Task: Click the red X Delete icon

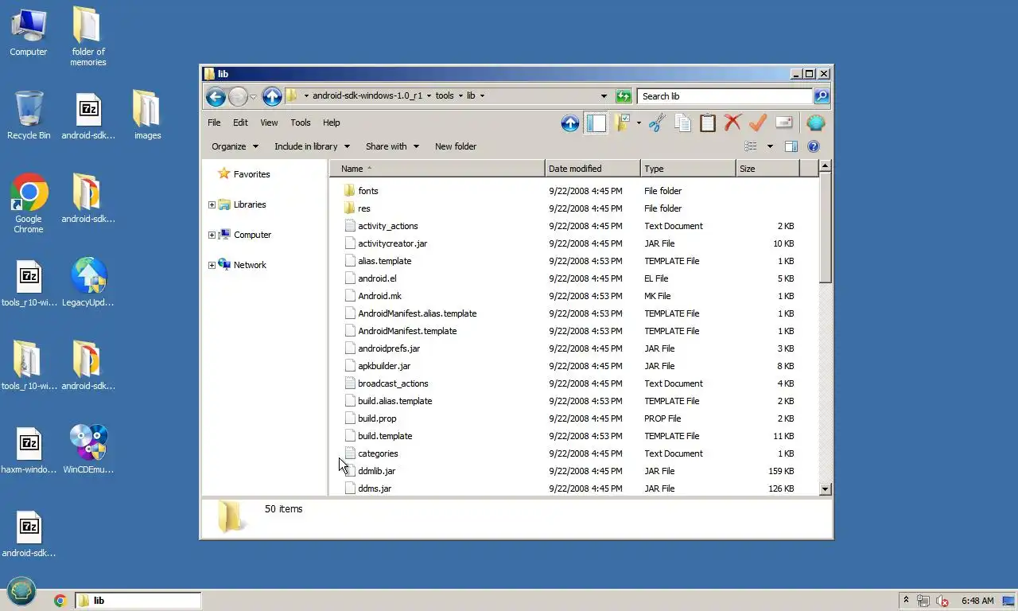Action: click(x=732, y=123)
